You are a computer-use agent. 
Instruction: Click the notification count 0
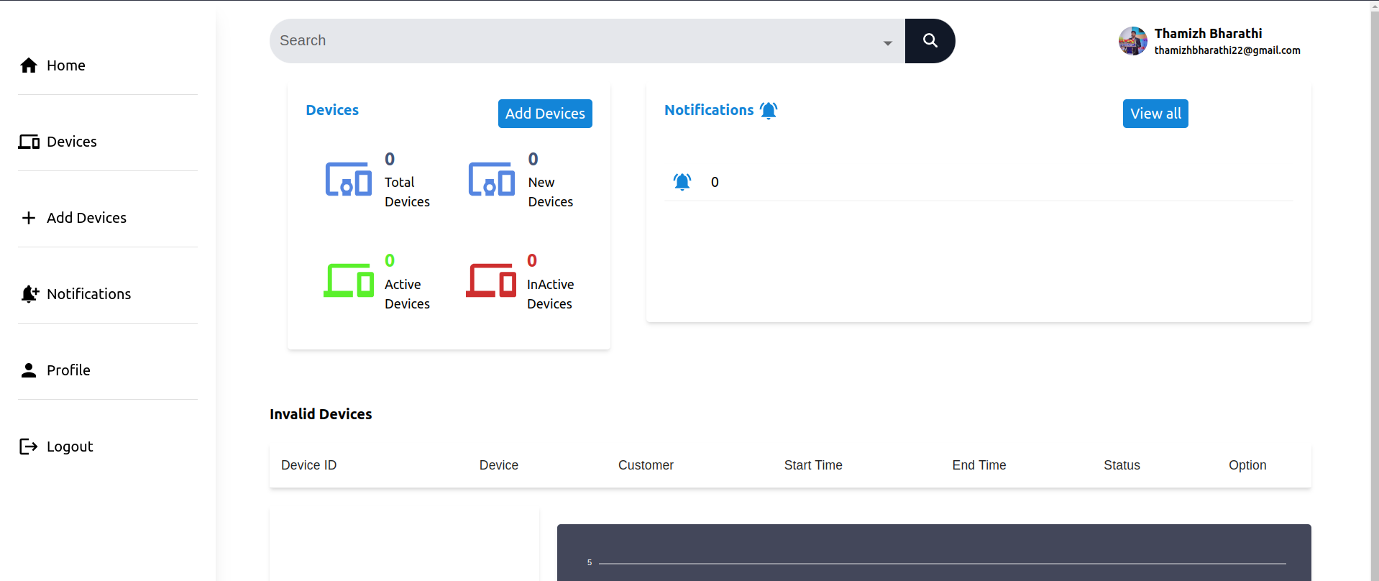click(715, 182)
